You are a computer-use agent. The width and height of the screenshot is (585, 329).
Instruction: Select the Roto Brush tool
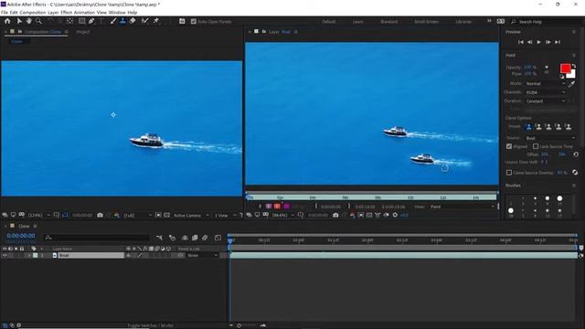(x=144, y=21)
